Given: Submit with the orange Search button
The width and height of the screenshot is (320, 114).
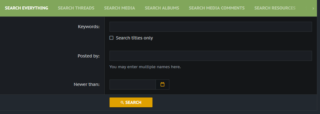Looking at the screenshot, I should pyautogui.click(x=131, y=102).
